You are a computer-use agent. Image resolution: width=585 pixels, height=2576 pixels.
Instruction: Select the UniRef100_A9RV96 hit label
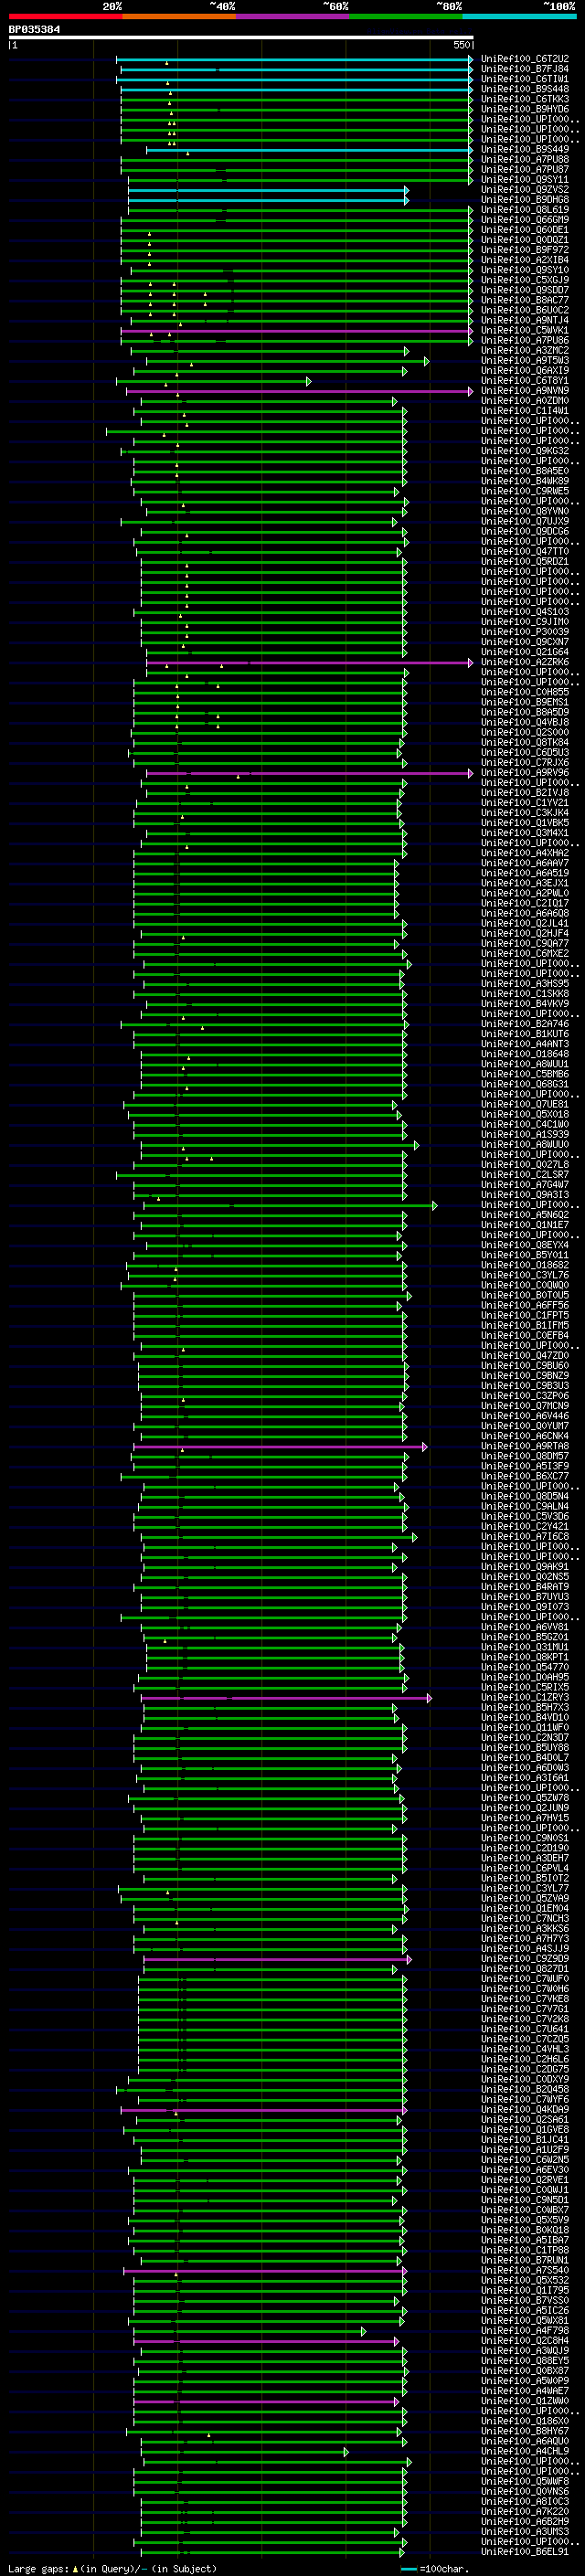point(525,773)
